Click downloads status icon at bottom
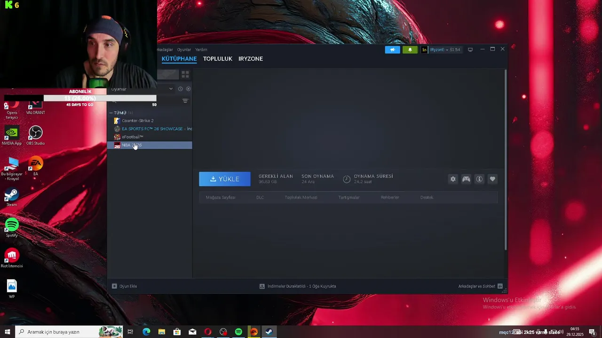 click(x=262, y=286)
